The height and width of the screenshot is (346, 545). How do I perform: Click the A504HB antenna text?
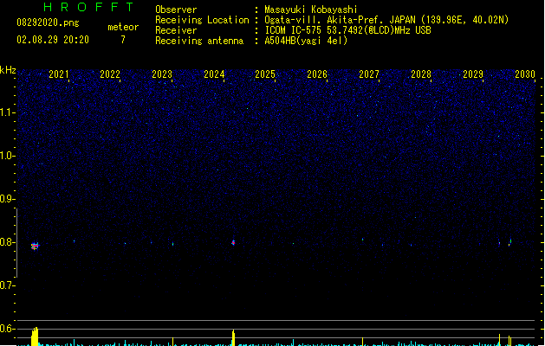[x=306, y=41]
